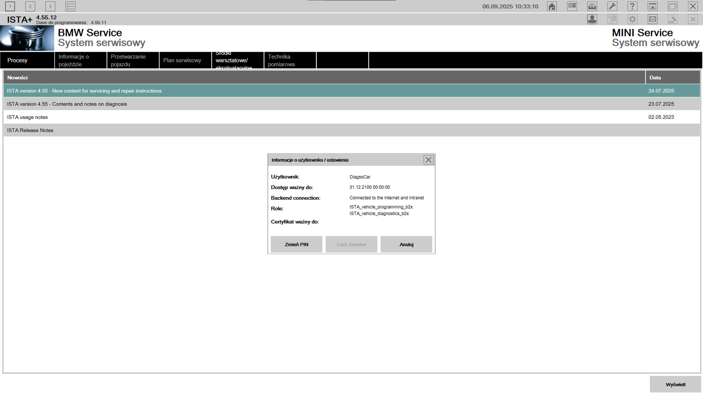The image size is (703, 395).
Task: Click the MINI Service heading
Action: [642, 33]
